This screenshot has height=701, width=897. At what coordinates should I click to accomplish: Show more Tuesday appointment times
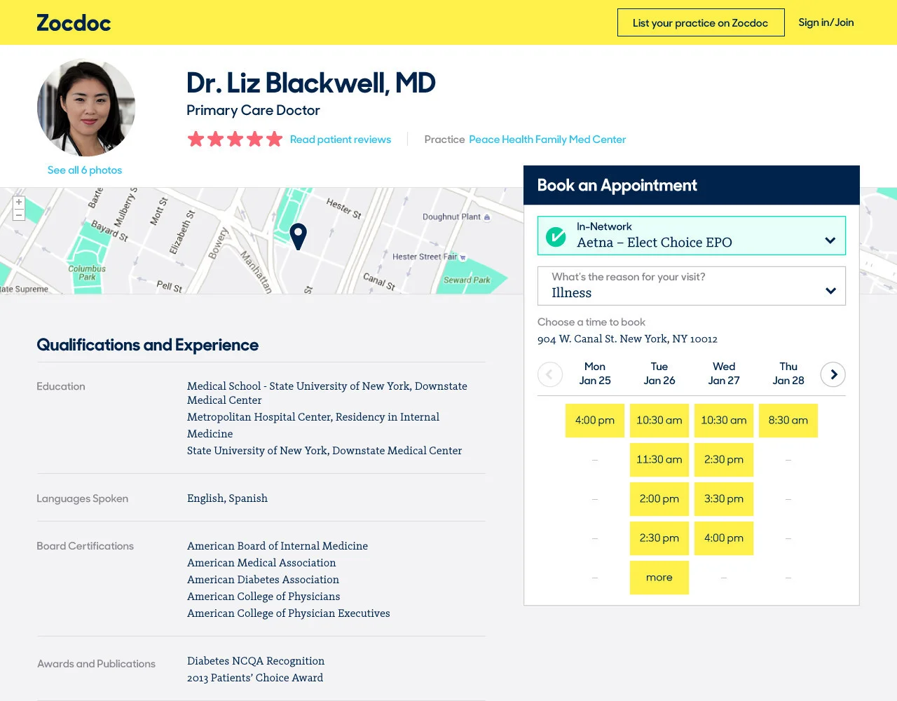pyautogui.click(x=659, y=578)
